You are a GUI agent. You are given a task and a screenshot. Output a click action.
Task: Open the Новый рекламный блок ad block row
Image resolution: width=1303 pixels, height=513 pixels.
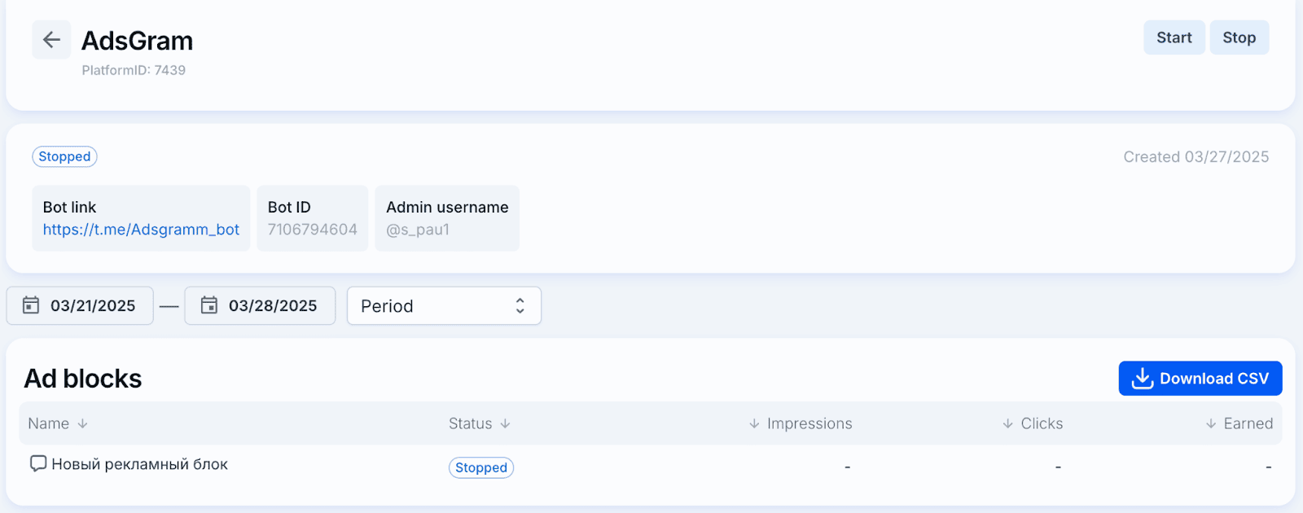651,466
